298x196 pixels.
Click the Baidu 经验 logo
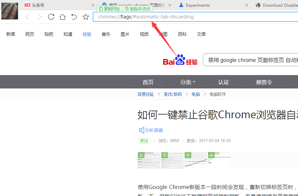[x=180, y=60]
